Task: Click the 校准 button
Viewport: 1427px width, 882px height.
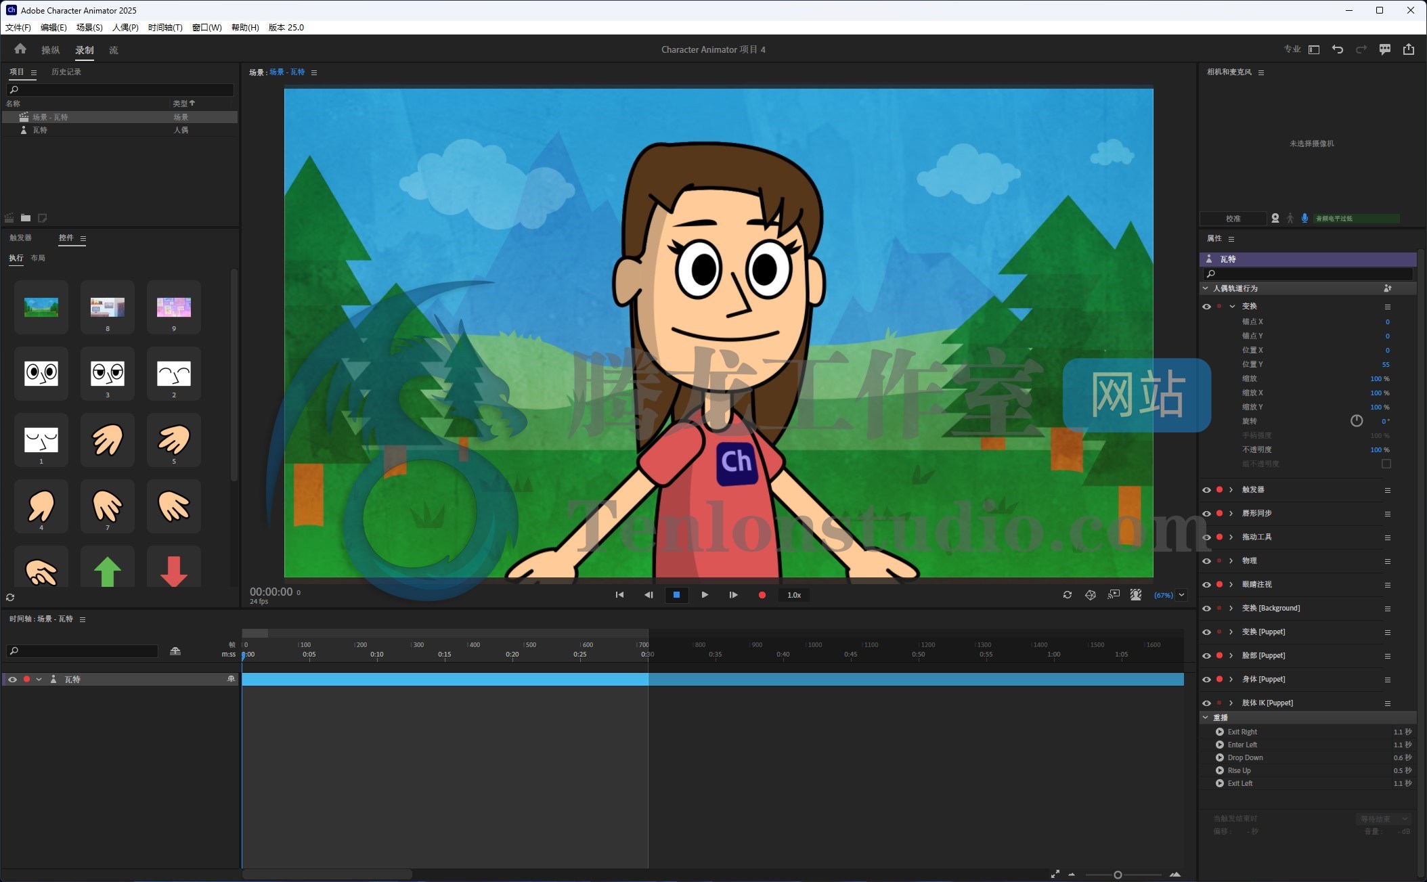Action: click(x=1233, y=219)
